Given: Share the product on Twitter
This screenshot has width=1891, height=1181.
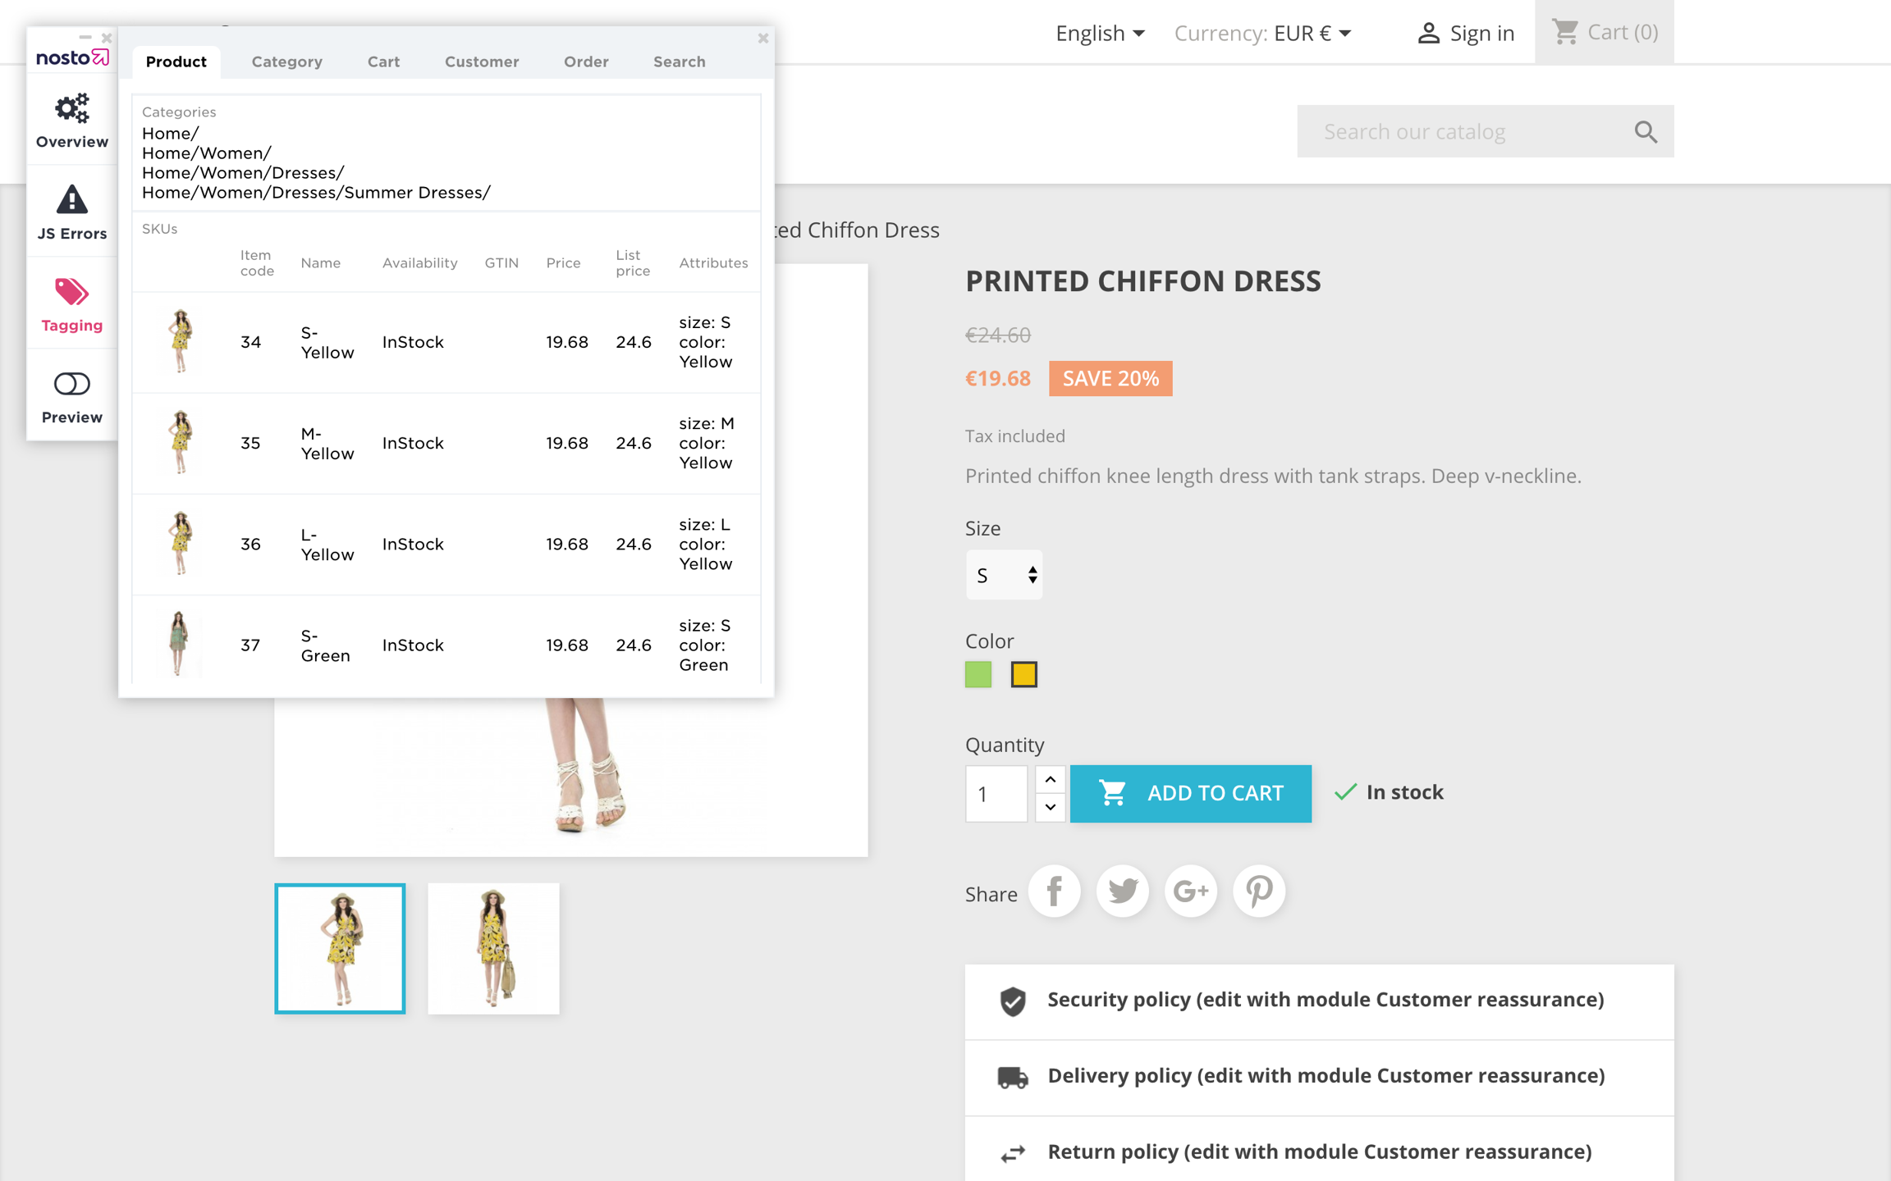Looking at the screenshot, I should pyautogui.click(x=1122, y=891).
